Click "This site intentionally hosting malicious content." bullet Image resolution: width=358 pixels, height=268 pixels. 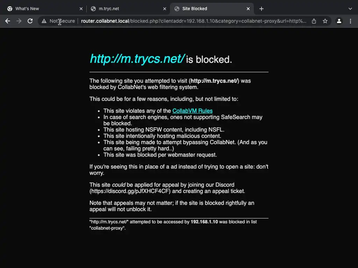click(162, 136)
